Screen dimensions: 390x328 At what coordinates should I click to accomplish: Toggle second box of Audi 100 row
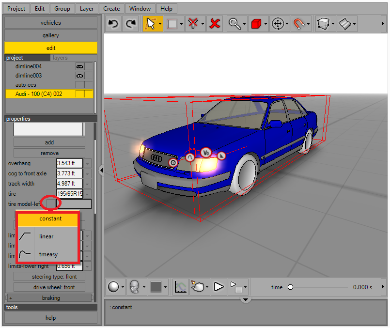tap(89, 94)
